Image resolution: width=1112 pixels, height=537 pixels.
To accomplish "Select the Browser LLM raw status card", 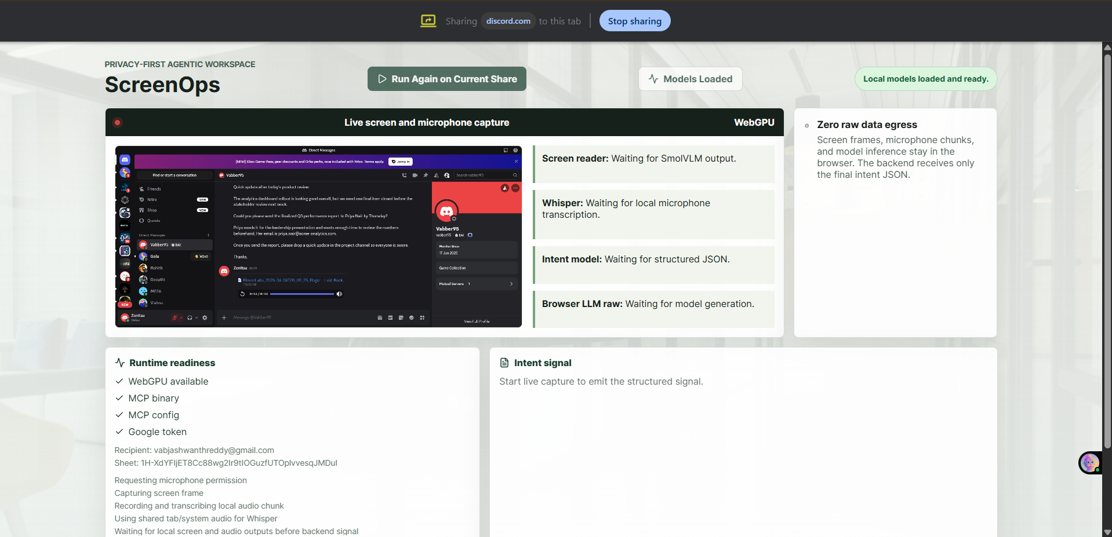I will click(653, 309).
